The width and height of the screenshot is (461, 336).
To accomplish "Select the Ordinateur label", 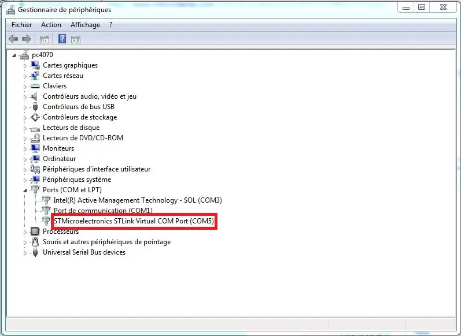I will [60, 159].
